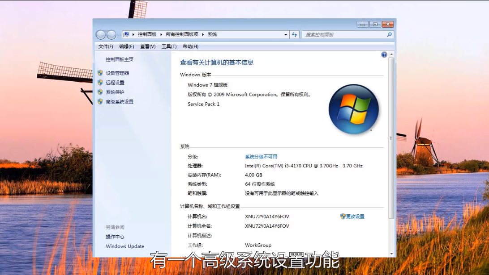Screen dimensions: 489x275
Task: Go to 控制面板主页
Action: (120, 59)
